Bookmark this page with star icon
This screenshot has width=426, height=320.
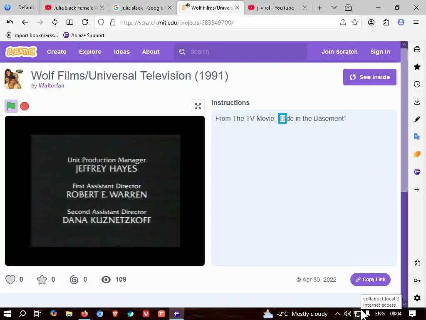355,22
